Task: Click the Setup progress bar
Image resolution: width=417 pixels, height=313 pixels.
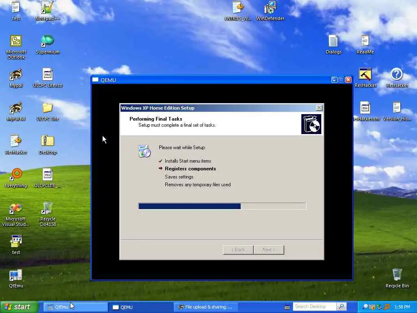Action: pyautogui.click(x=222, y=206)
